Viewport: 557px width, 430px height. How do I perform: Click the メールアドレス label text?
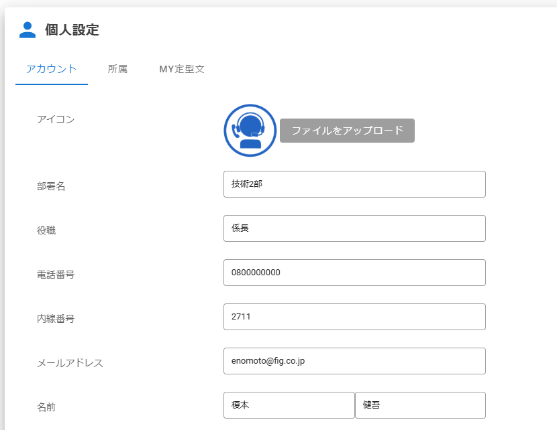(x=70, y=363)
